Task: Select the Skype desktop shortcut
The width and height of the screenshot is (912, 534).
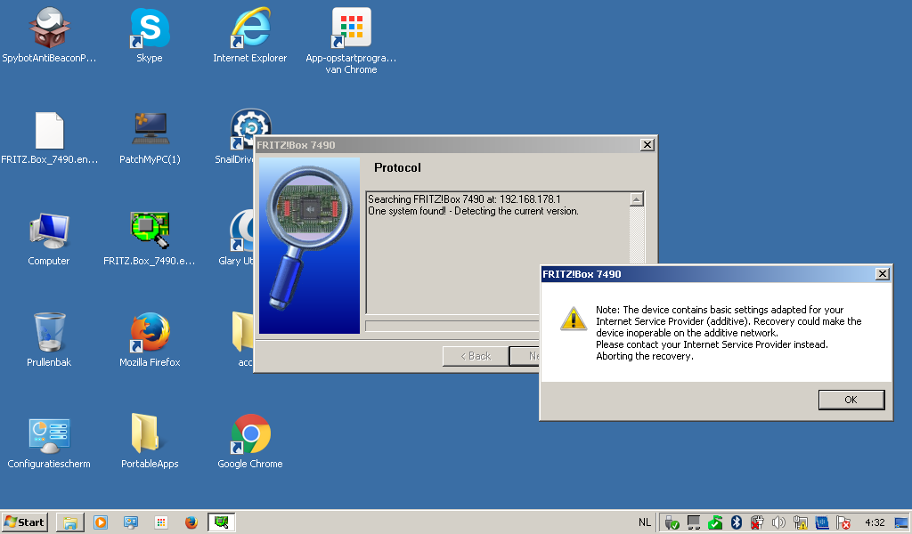Action: click(150, 36)
